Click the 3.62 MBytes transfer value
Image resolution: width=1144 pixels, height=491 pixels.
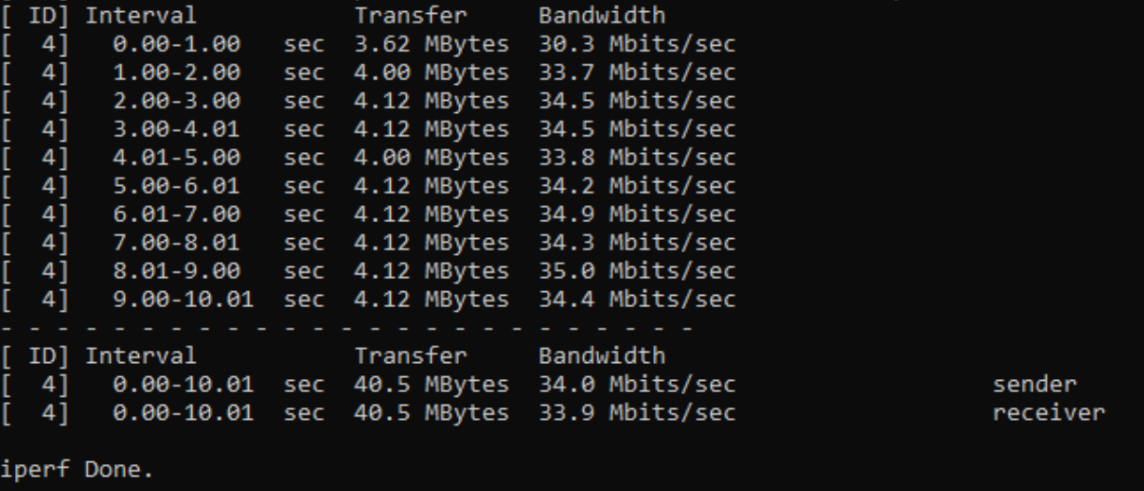(430, 45)
